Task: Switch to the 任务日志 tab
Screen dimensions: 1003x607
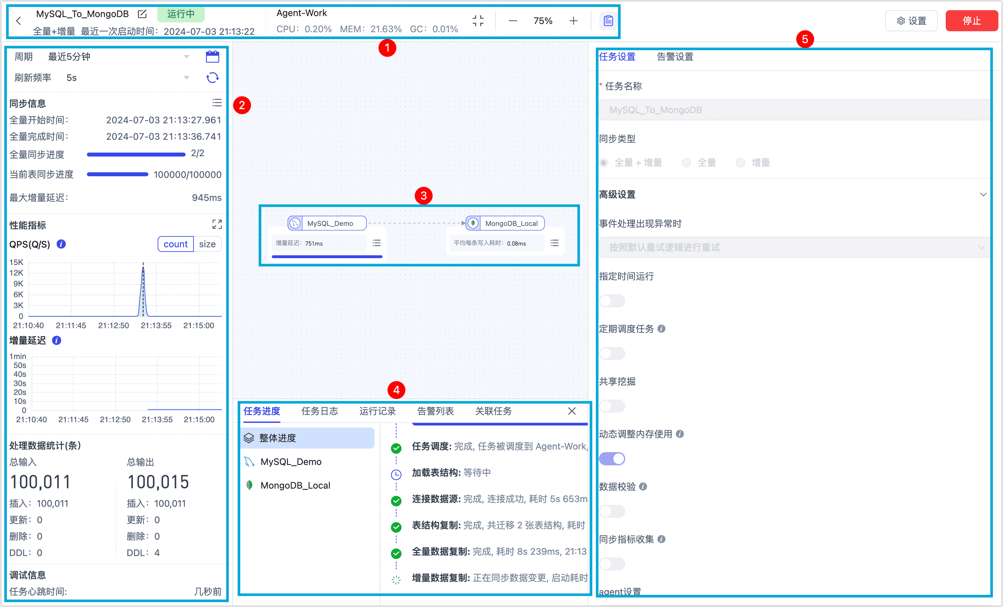Action: click(x=320, y=411)
